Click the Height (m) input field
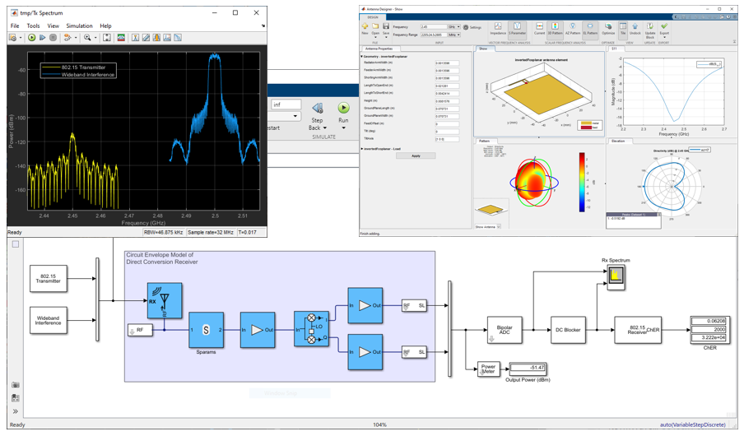Viewport: 744px width, 436px height. pos(447,101)
